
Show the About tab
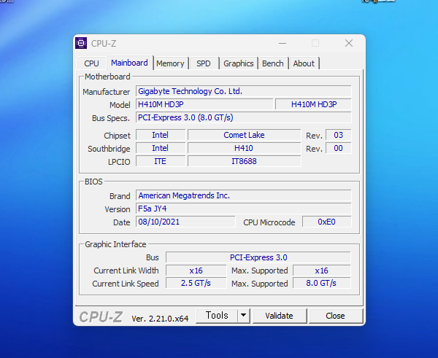click(304, 63)
